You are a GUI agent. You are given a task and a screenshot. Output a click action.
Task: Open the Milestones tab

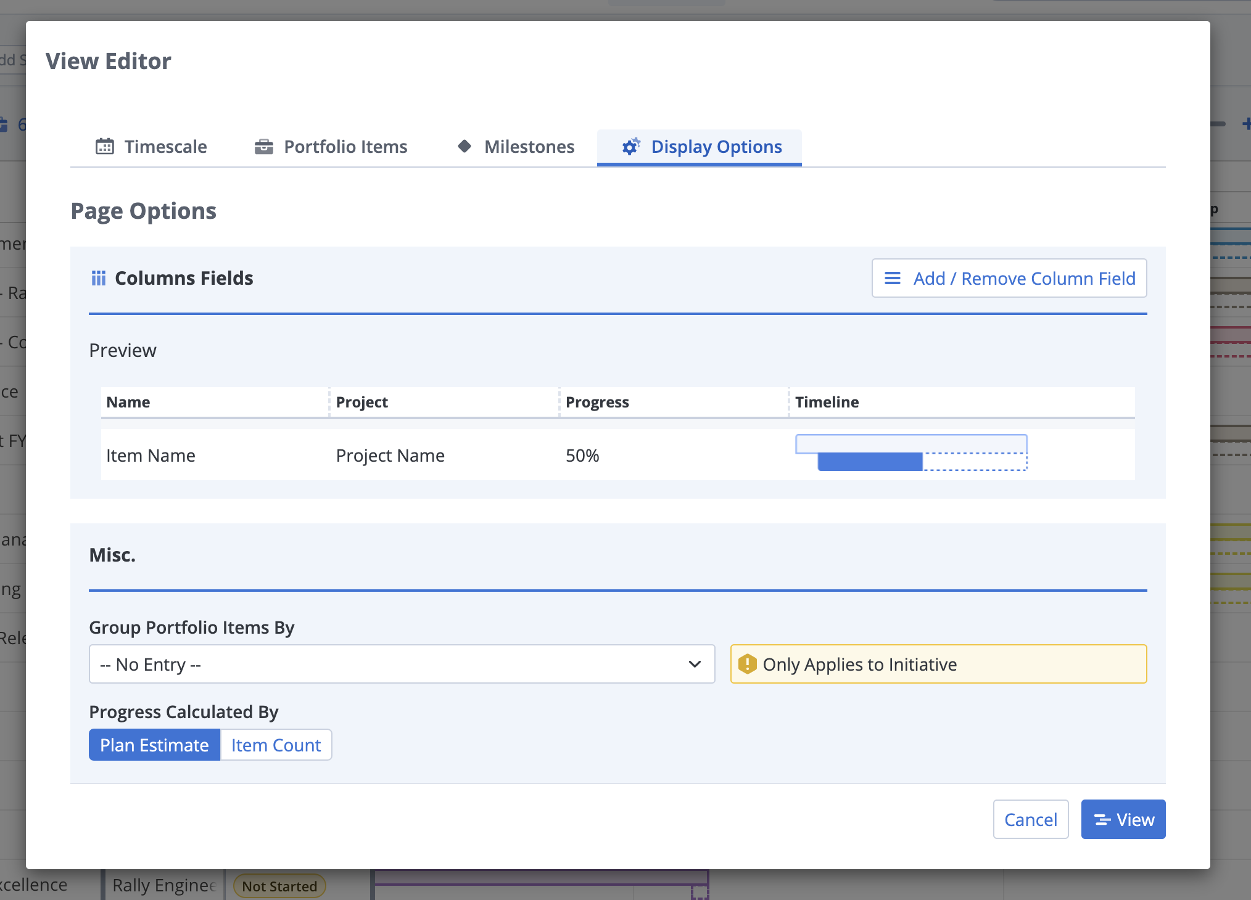tap(529, 146)
